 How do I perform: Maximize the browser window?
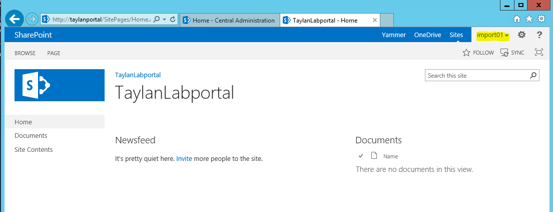[520, 6]
